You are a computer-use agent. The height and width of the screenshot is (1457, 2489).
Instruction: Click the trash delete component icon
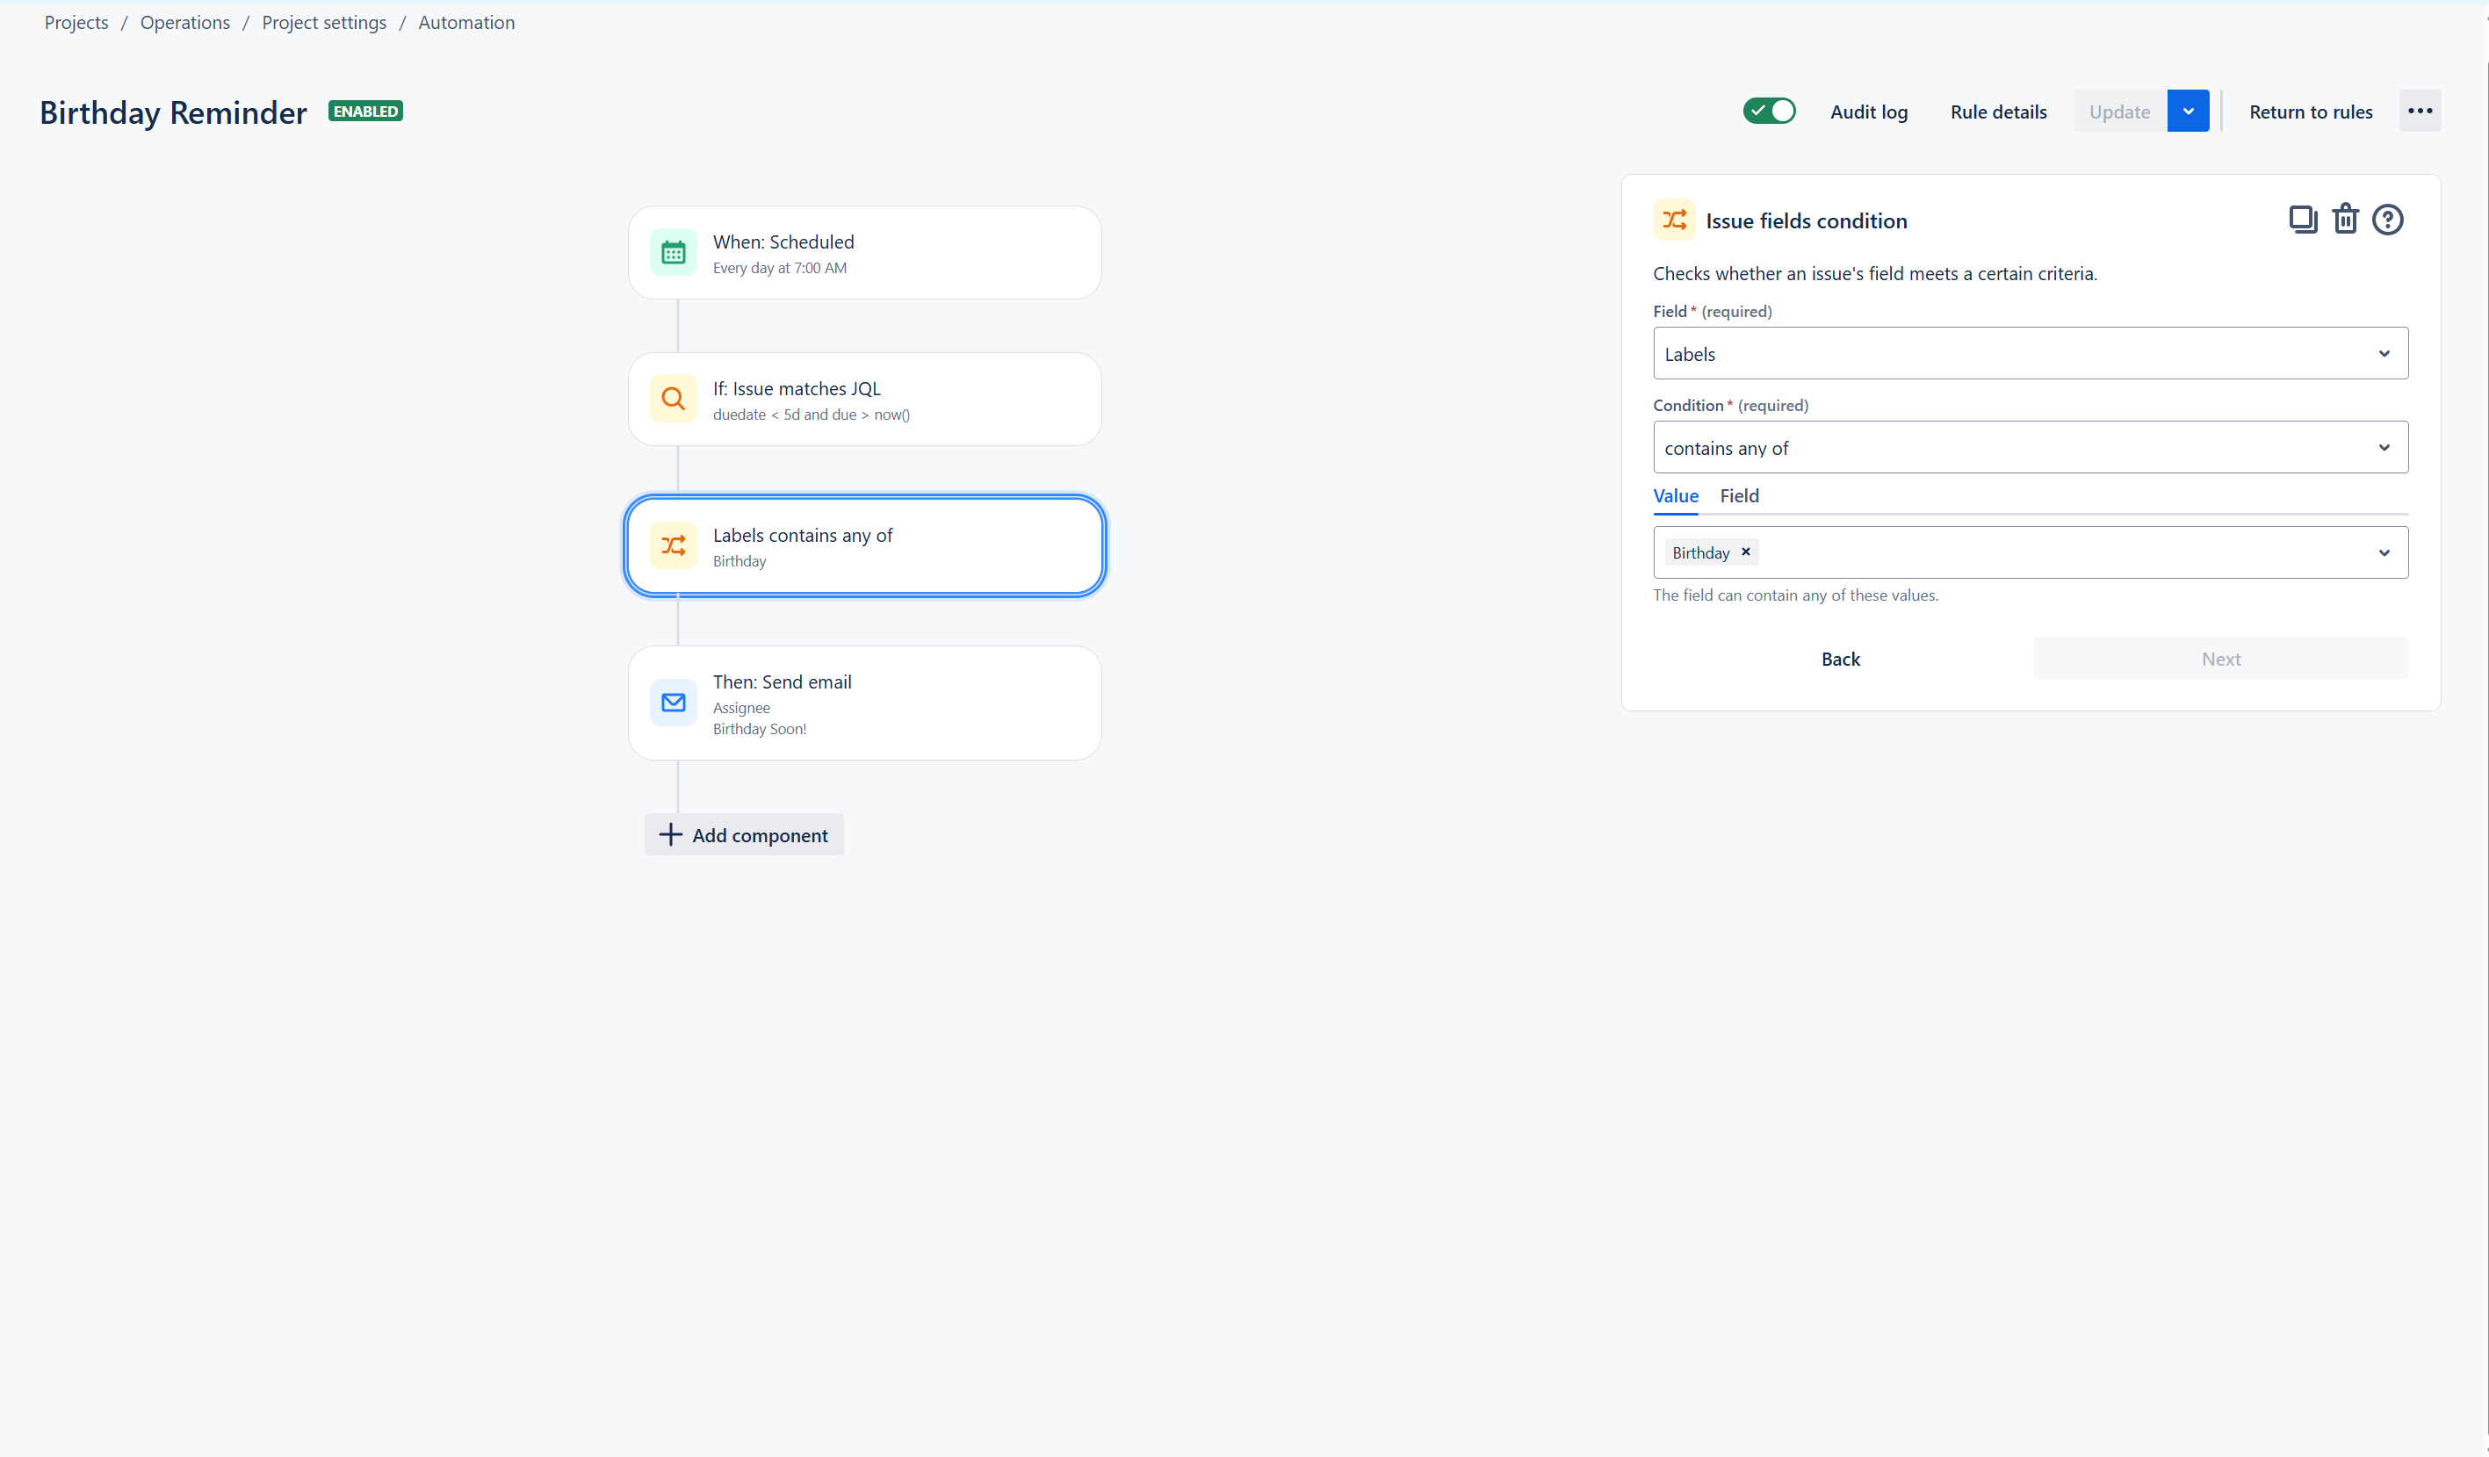[2345, 220]
